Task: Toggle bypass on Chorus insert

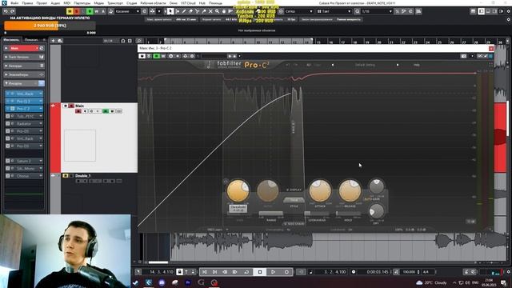Action: 8,176
